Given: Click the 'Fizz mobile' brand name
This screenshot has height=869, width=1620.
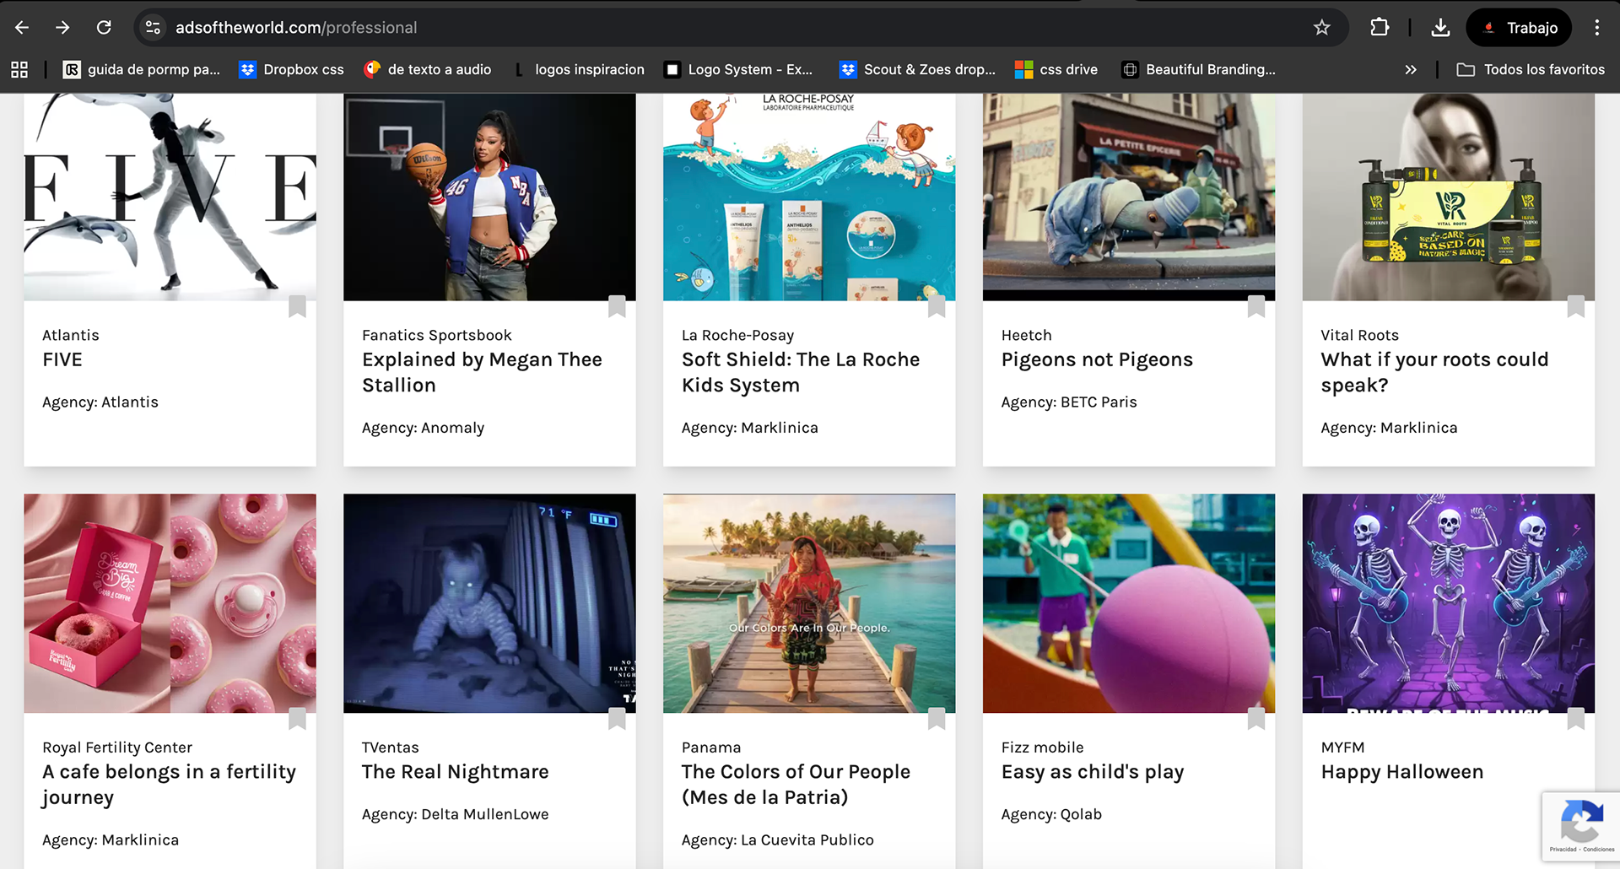Looking at the screenshot, I should pos(1043,748).
